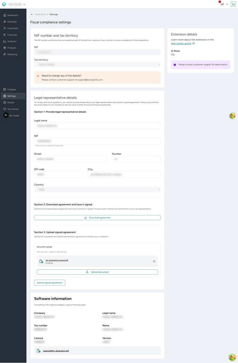Click the back arrow beside Extensions
This screenshot has width=238, height=363.
pos(32,15)
